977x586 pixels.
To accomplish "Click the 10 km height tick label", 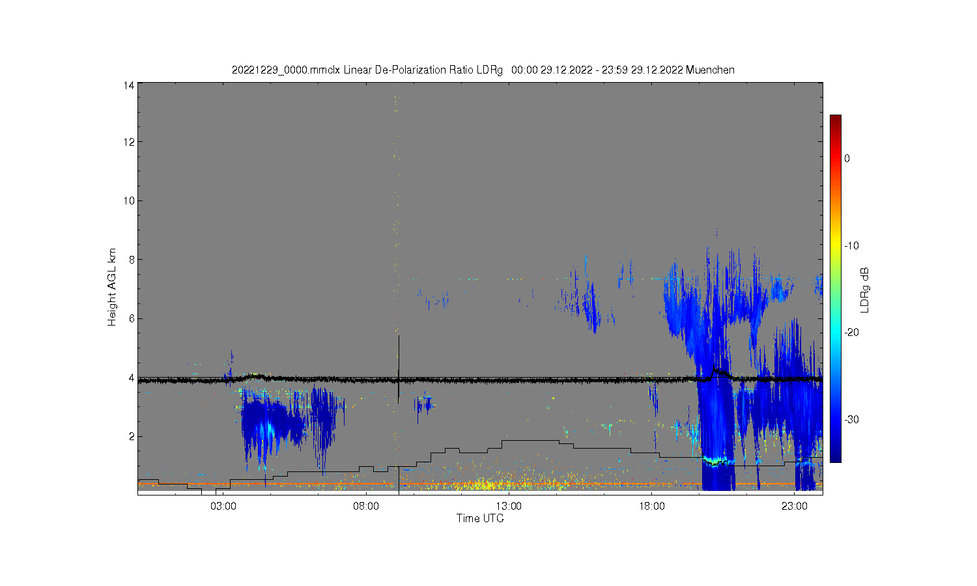I will [x=129, y=201].
